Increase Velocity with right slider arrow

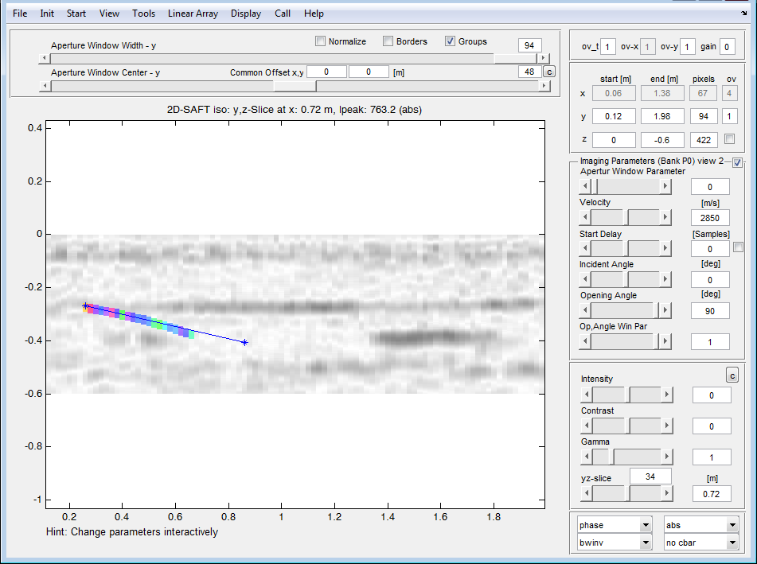click(665, 217)
